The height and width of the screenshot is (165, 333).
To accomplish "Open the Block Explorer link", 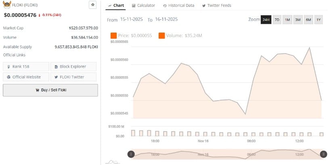I will (x=73, y=66).
